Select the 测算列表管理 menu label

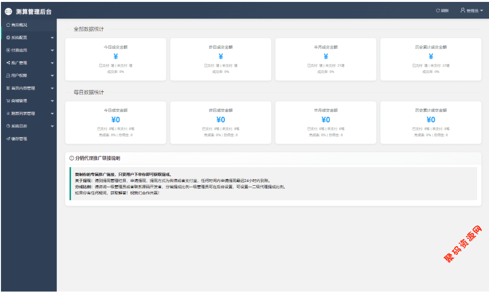click(23, 113)
